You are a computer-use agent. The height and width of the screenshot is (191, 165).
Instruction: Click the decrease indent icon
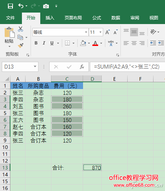tap(153, 43)
